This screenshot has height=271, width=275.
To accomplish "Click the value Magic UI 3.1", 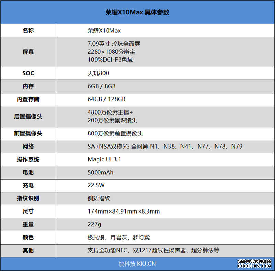I will pyautogui.click(x=104, y=159).
